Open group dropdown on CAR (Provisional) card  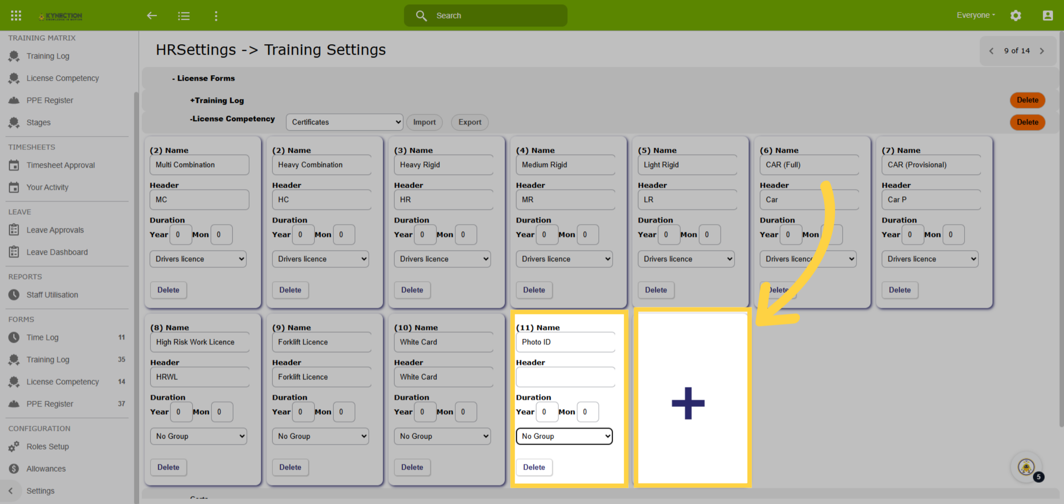930,259
